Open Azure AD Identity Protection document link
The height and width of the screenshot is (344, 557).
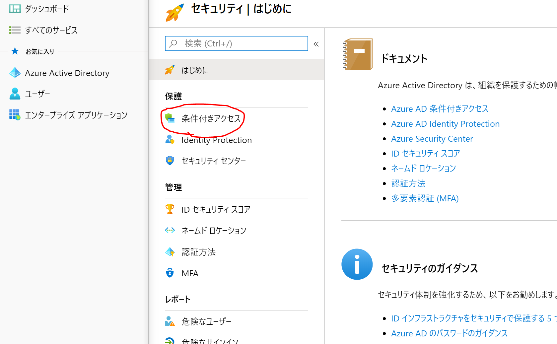[x=445, y=124]
